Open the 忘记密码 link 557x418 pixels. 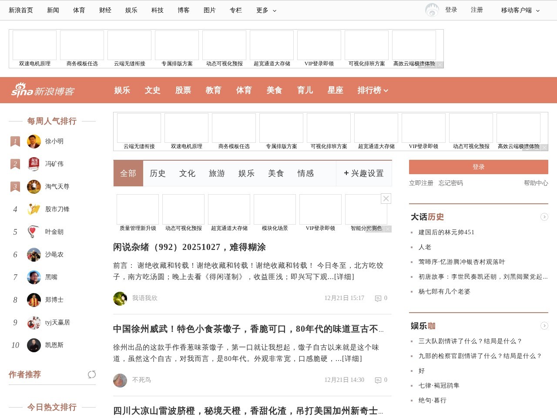[450, 183]
